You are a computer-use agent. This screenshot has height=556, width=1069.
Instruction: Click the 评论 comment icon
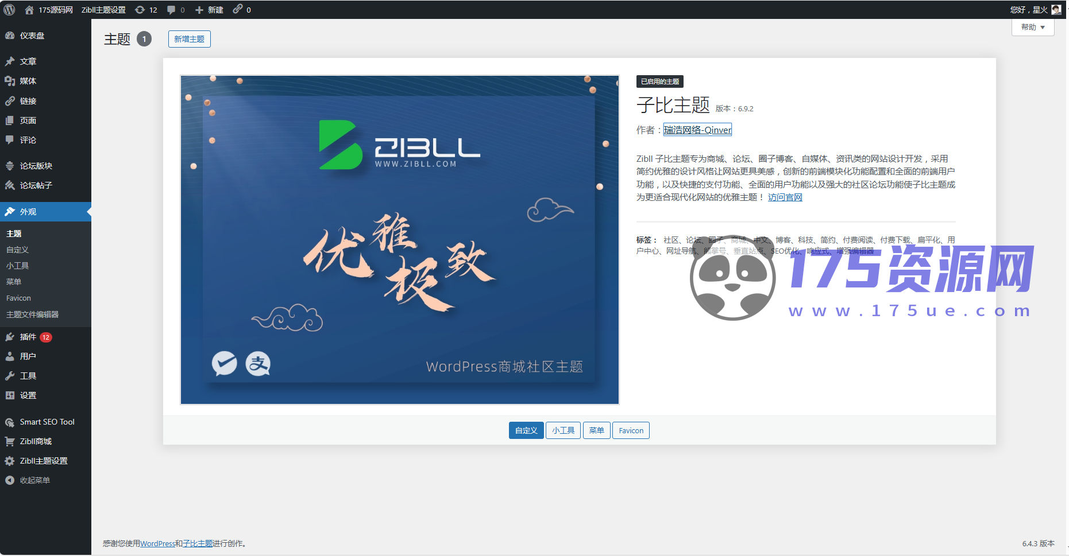pos(10,140)
